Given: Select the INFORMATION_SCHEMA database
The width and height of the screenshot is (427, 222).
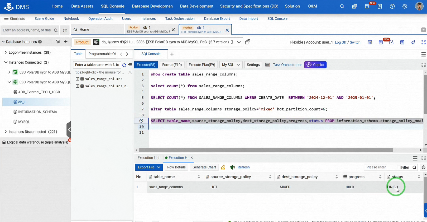Looking at the screenshot, I should (37, 112).
